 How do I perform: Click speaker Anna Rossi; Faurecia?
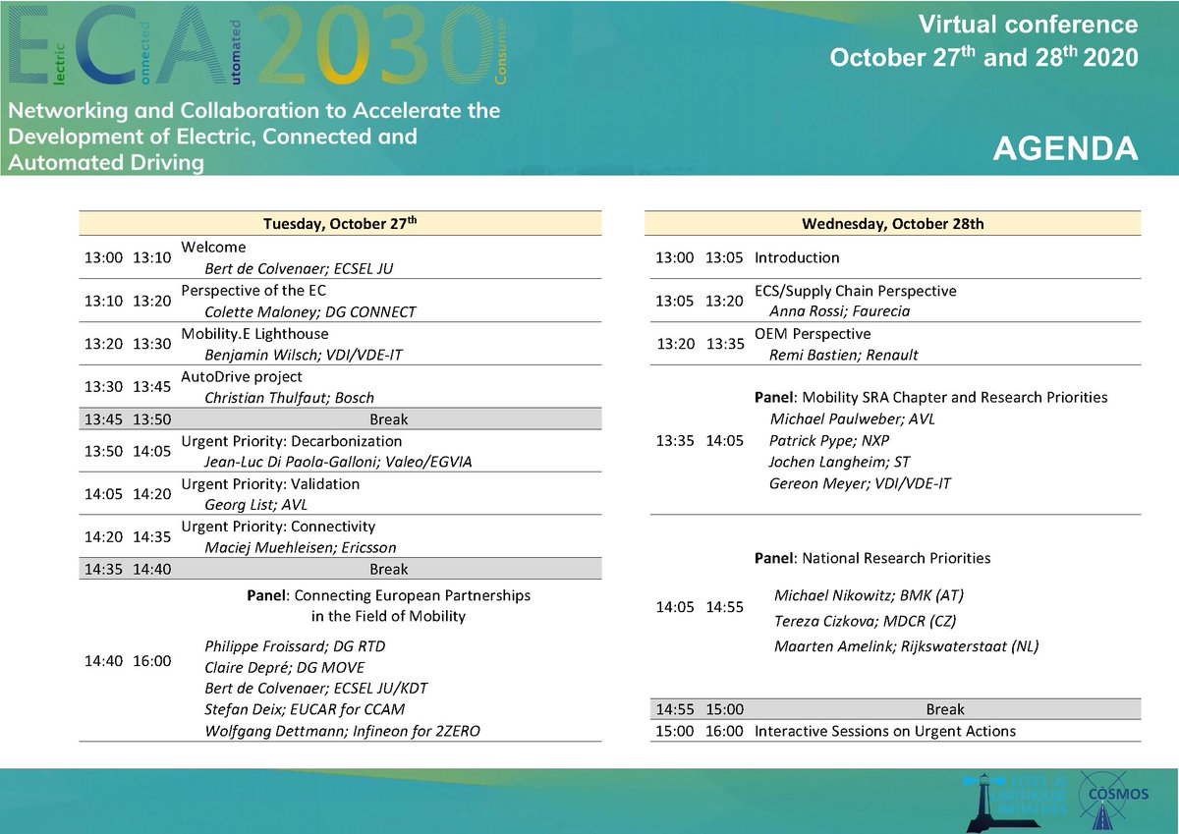pyautogui.click(x=839, y=311)
